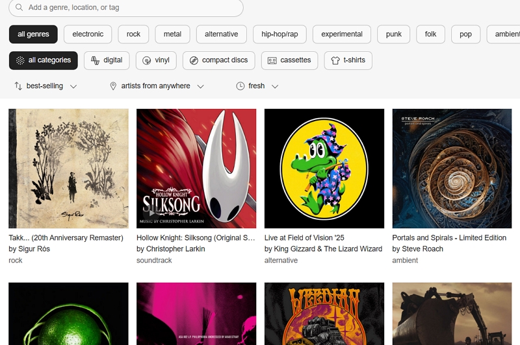Viewport: 520px width, 345px height.
Task: Select the all genres filter
Action: pos(33,34)
